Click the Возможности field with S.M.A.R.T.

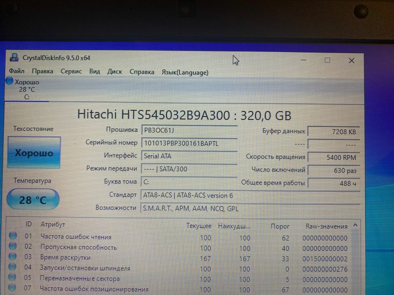coord(250,209)
